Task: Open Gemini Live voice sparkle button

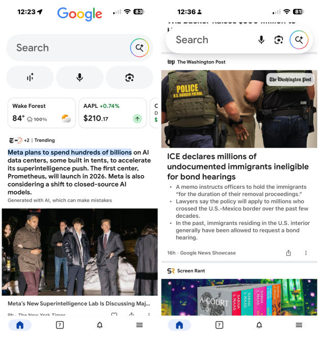Action: pyautogui.click(x=30, y=77)
